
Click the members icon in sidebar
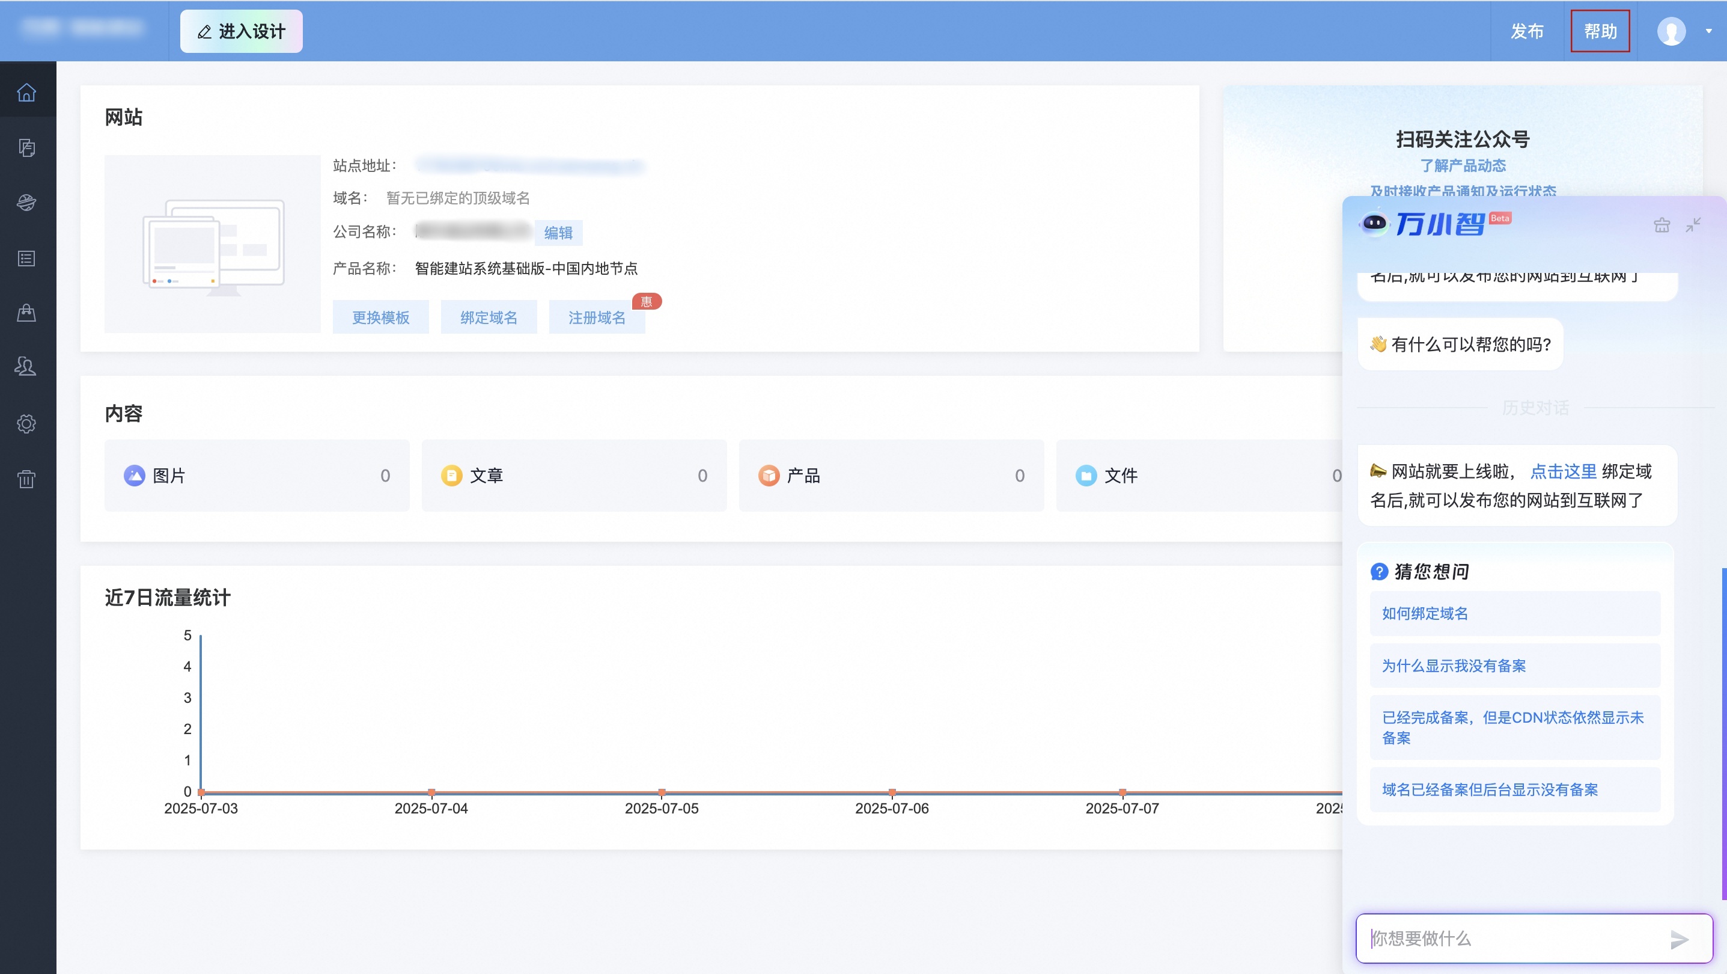click(x=27, y=366)
